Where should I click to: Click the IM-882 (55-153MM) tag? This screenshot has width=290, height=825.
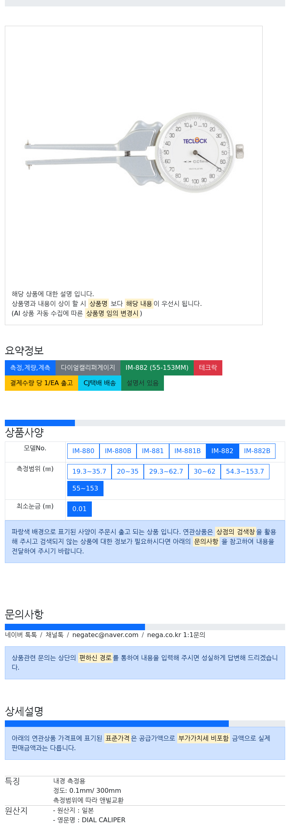pos(157,367)
